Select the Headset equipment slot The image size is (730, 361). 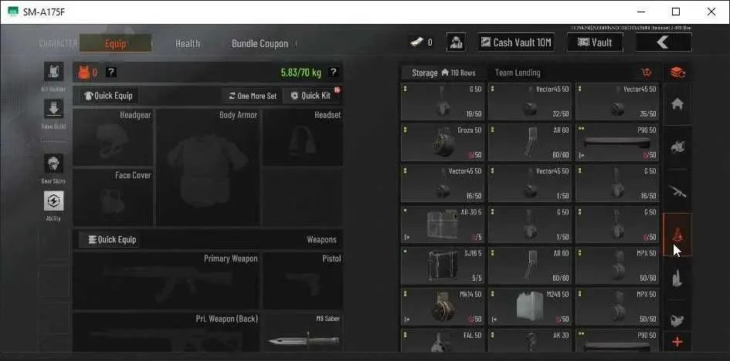303,137
